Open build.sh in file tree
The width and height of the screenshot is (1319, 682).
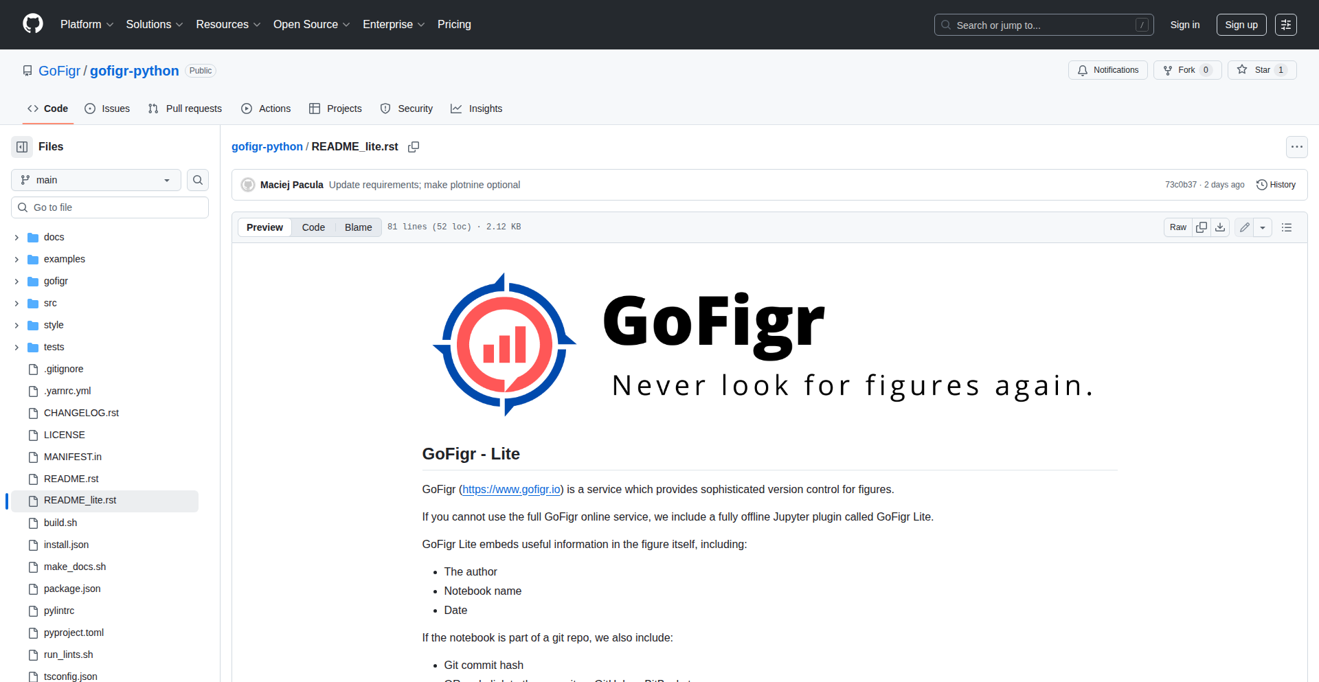pyautogui.click(x=60, y=523)
